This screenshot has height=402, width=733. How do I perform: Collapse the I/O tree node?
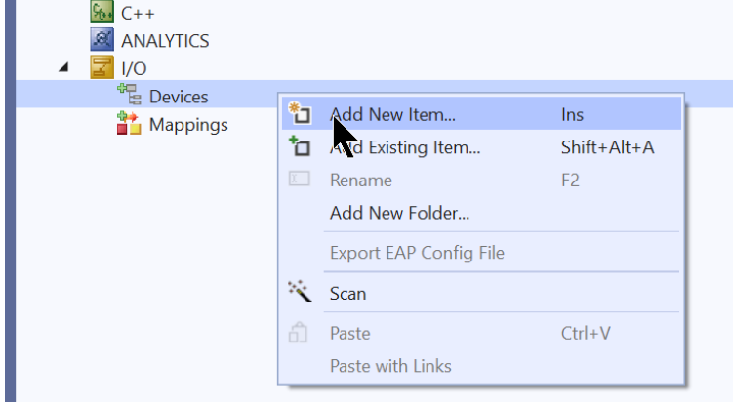[x=64, y=67]
